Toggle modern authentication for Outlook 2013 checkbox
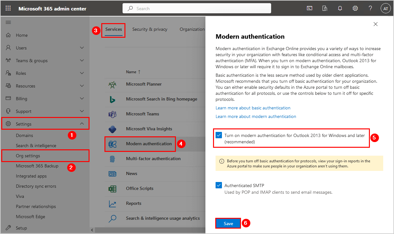 [x=219, y=135]
